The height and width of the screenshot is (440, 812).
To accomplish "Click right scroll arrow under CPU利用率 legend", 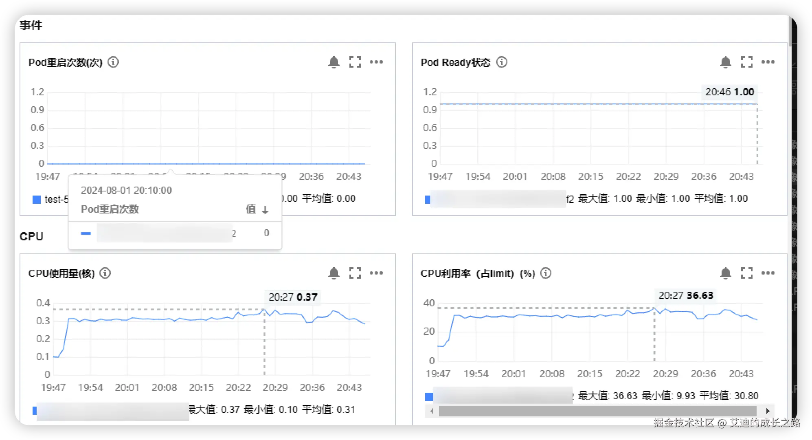I will pos(767,411).
